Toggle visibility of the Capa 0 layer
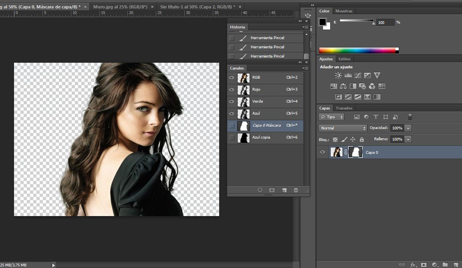This screenshot has width=462, height=268. tap(322, 152)
